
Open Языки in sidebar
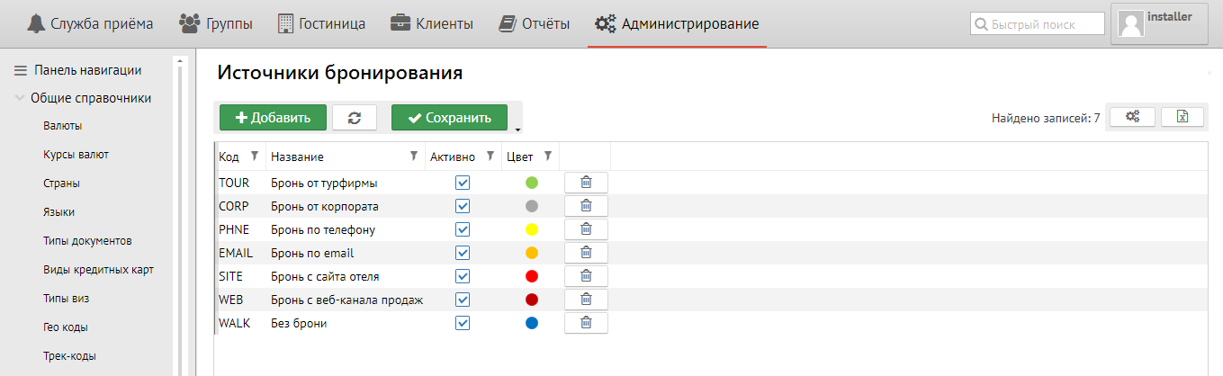[58, 212]
